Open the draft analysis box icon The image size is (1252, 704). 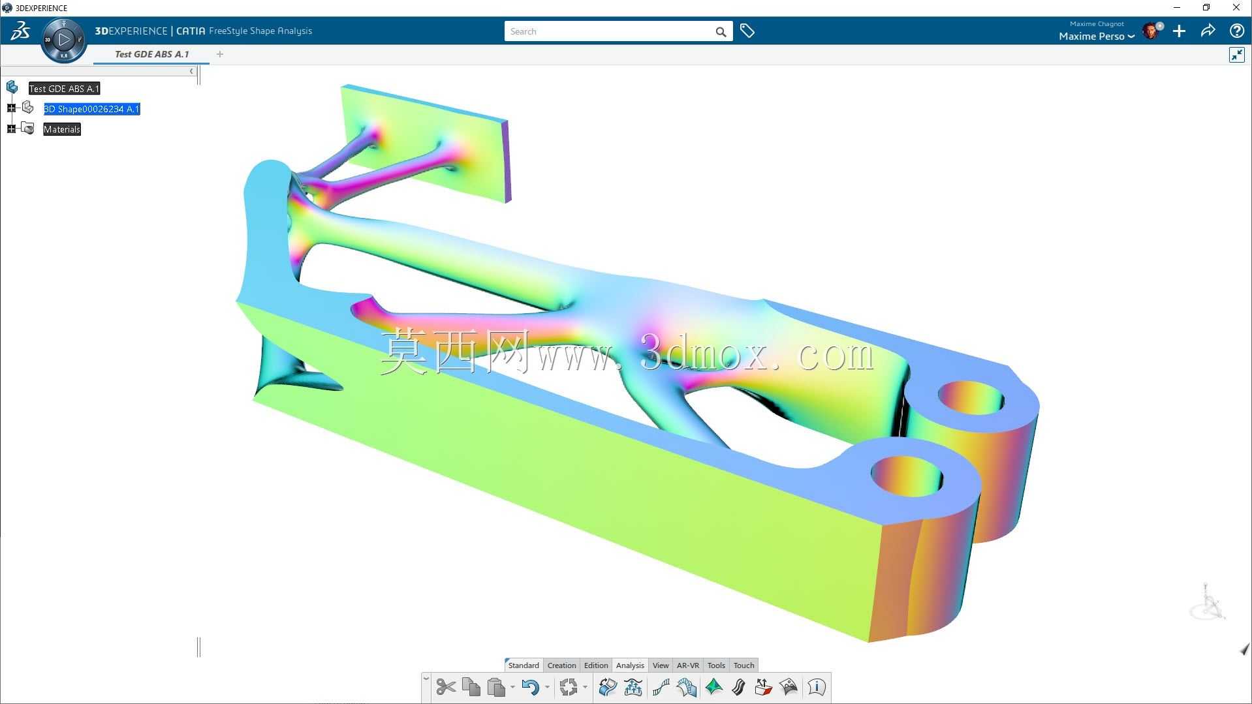pos(763,687)
